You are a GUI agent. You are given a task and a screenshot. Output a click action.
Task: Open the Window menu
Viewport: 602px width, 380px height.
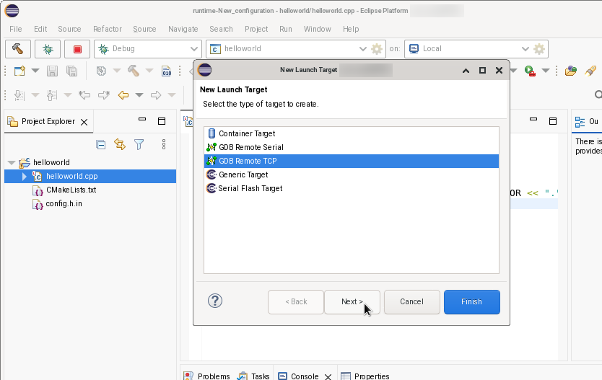pyautogui.click(x=317, y=29)
